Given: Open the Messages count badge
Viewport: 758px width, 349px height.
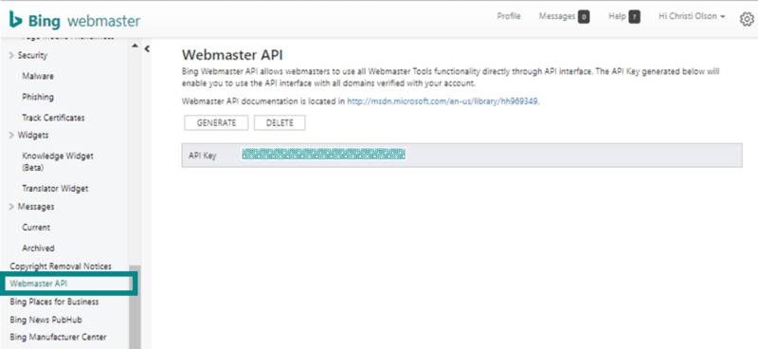Looking at the screenshot, I should coord(584,17).
